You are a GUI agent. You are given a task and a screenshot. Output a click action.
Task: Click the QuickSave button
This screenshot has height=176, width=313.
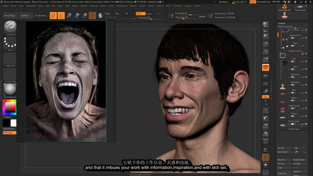click(x=223, y=2)
